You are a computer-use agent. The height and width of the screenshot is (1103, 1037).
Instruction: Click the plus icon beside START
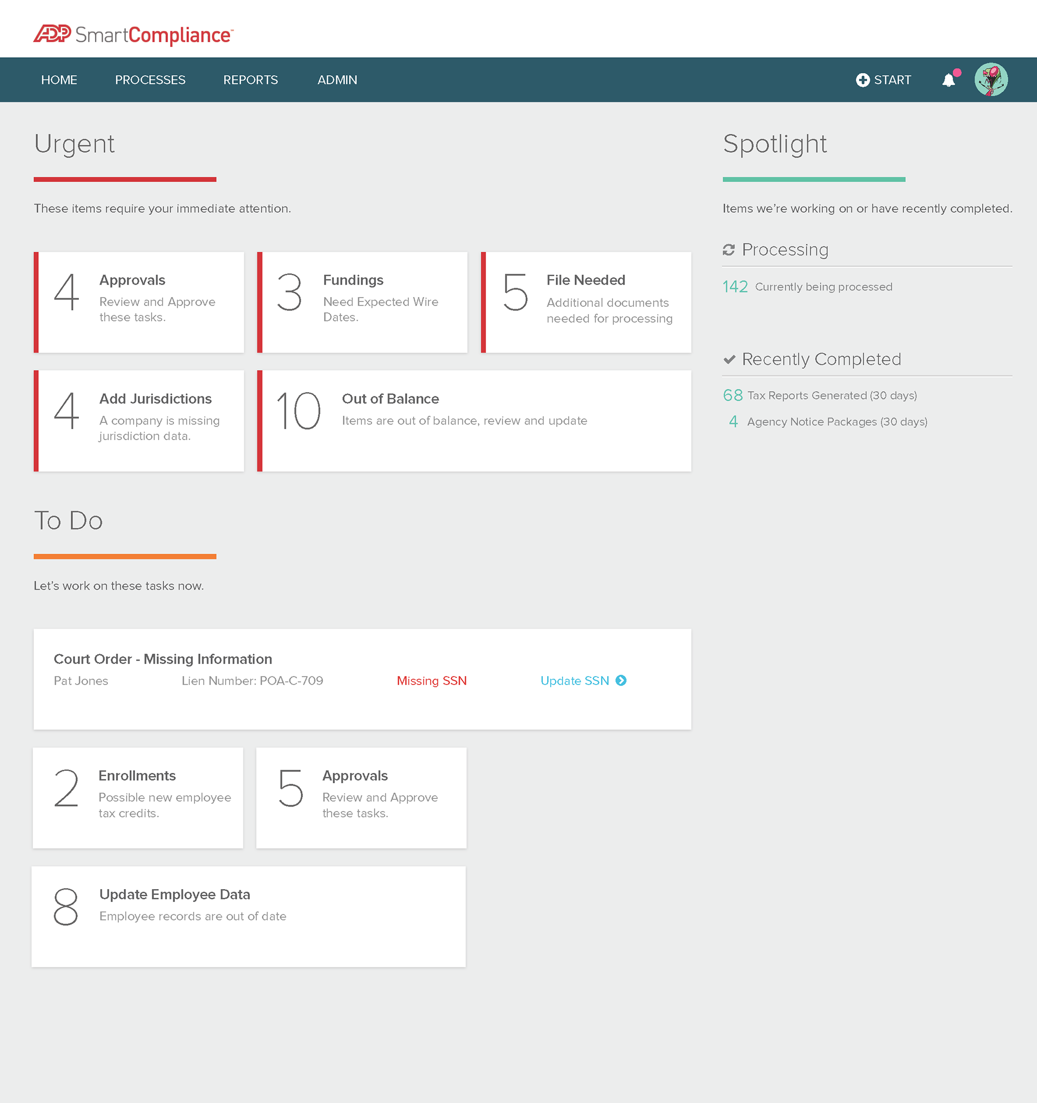coord(862,80)
